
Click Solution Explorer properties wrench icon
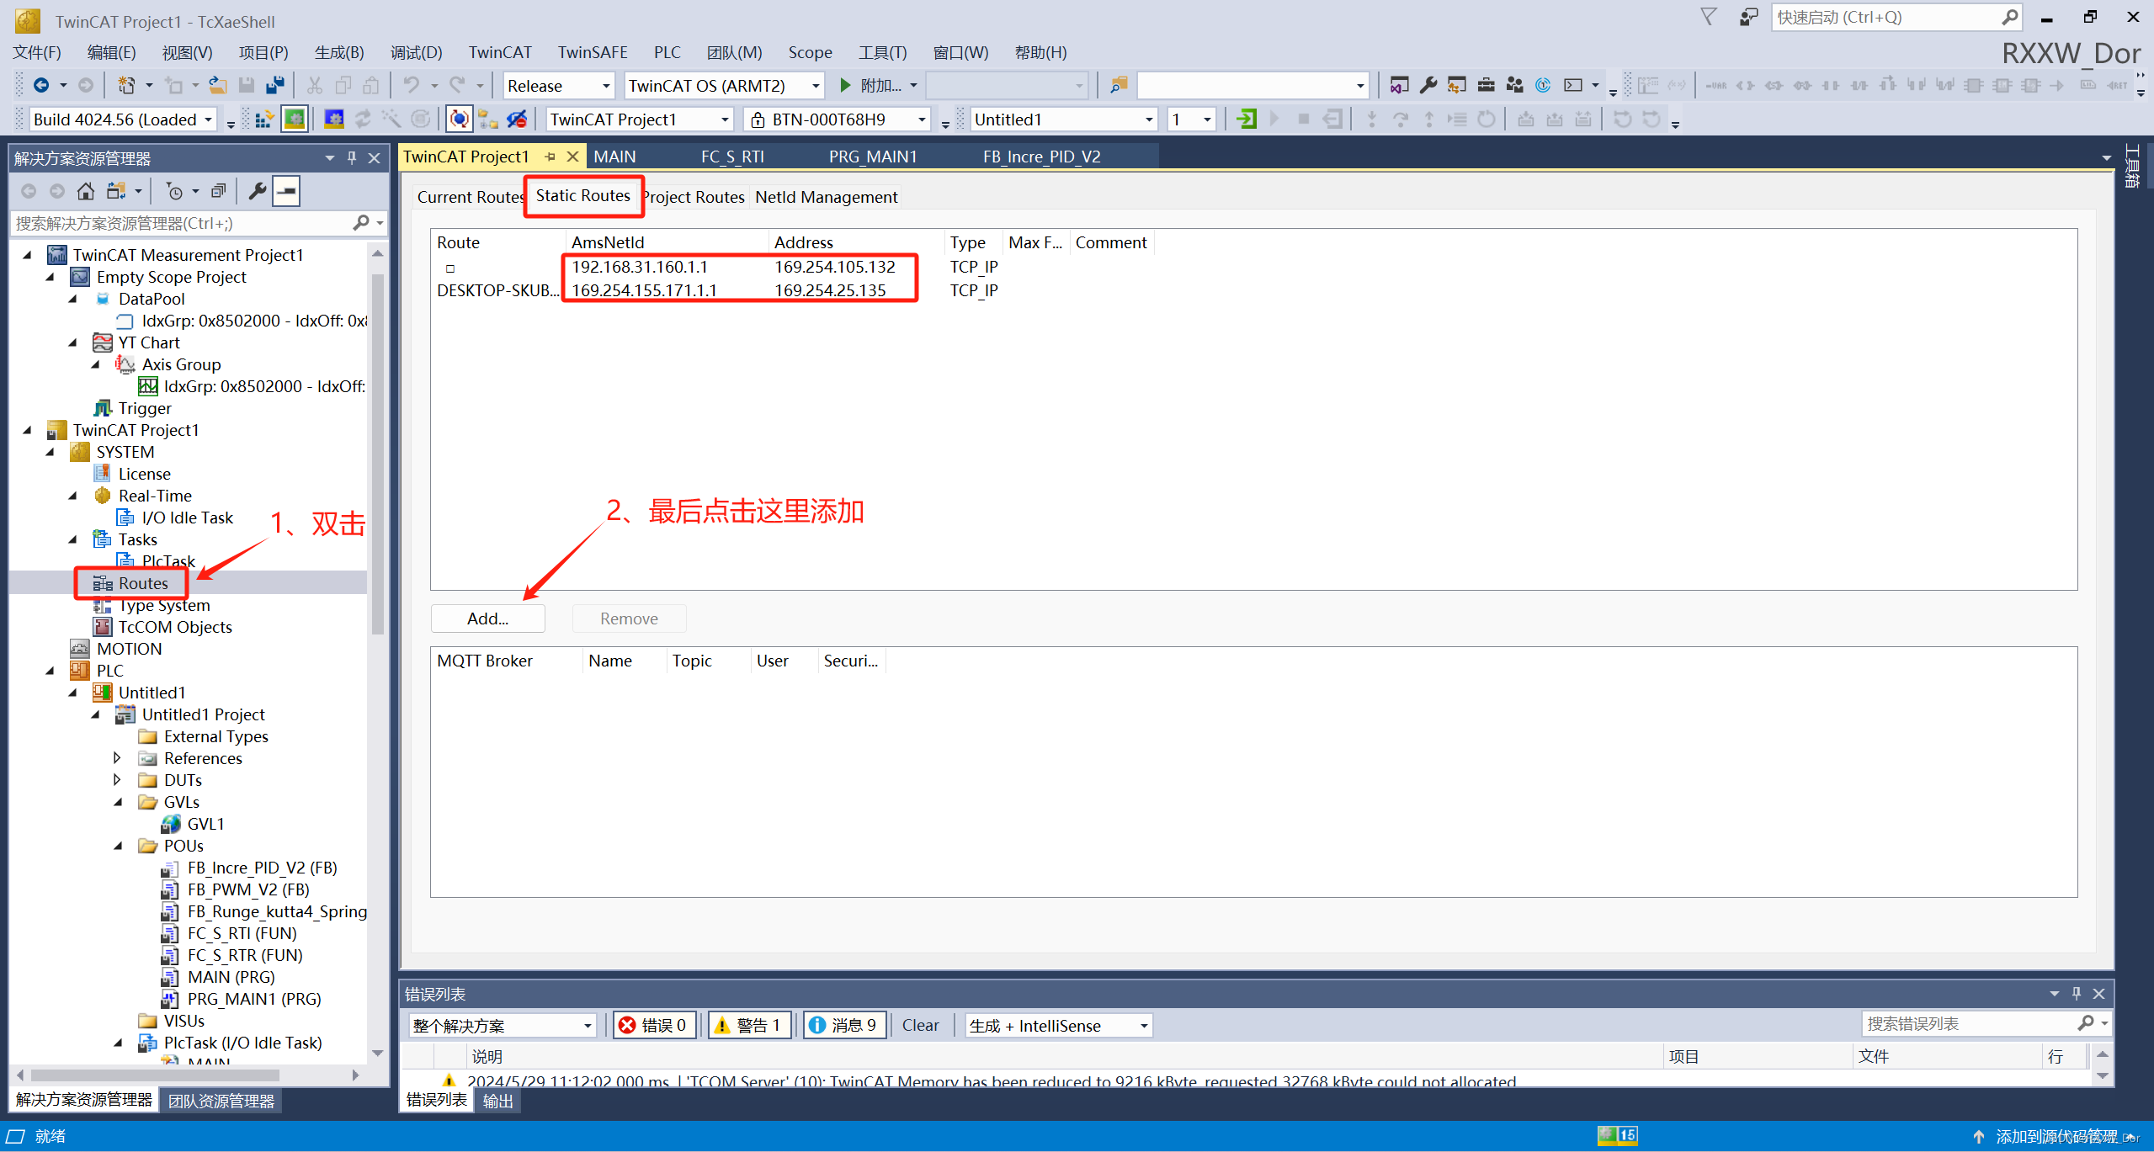(257, 192)
